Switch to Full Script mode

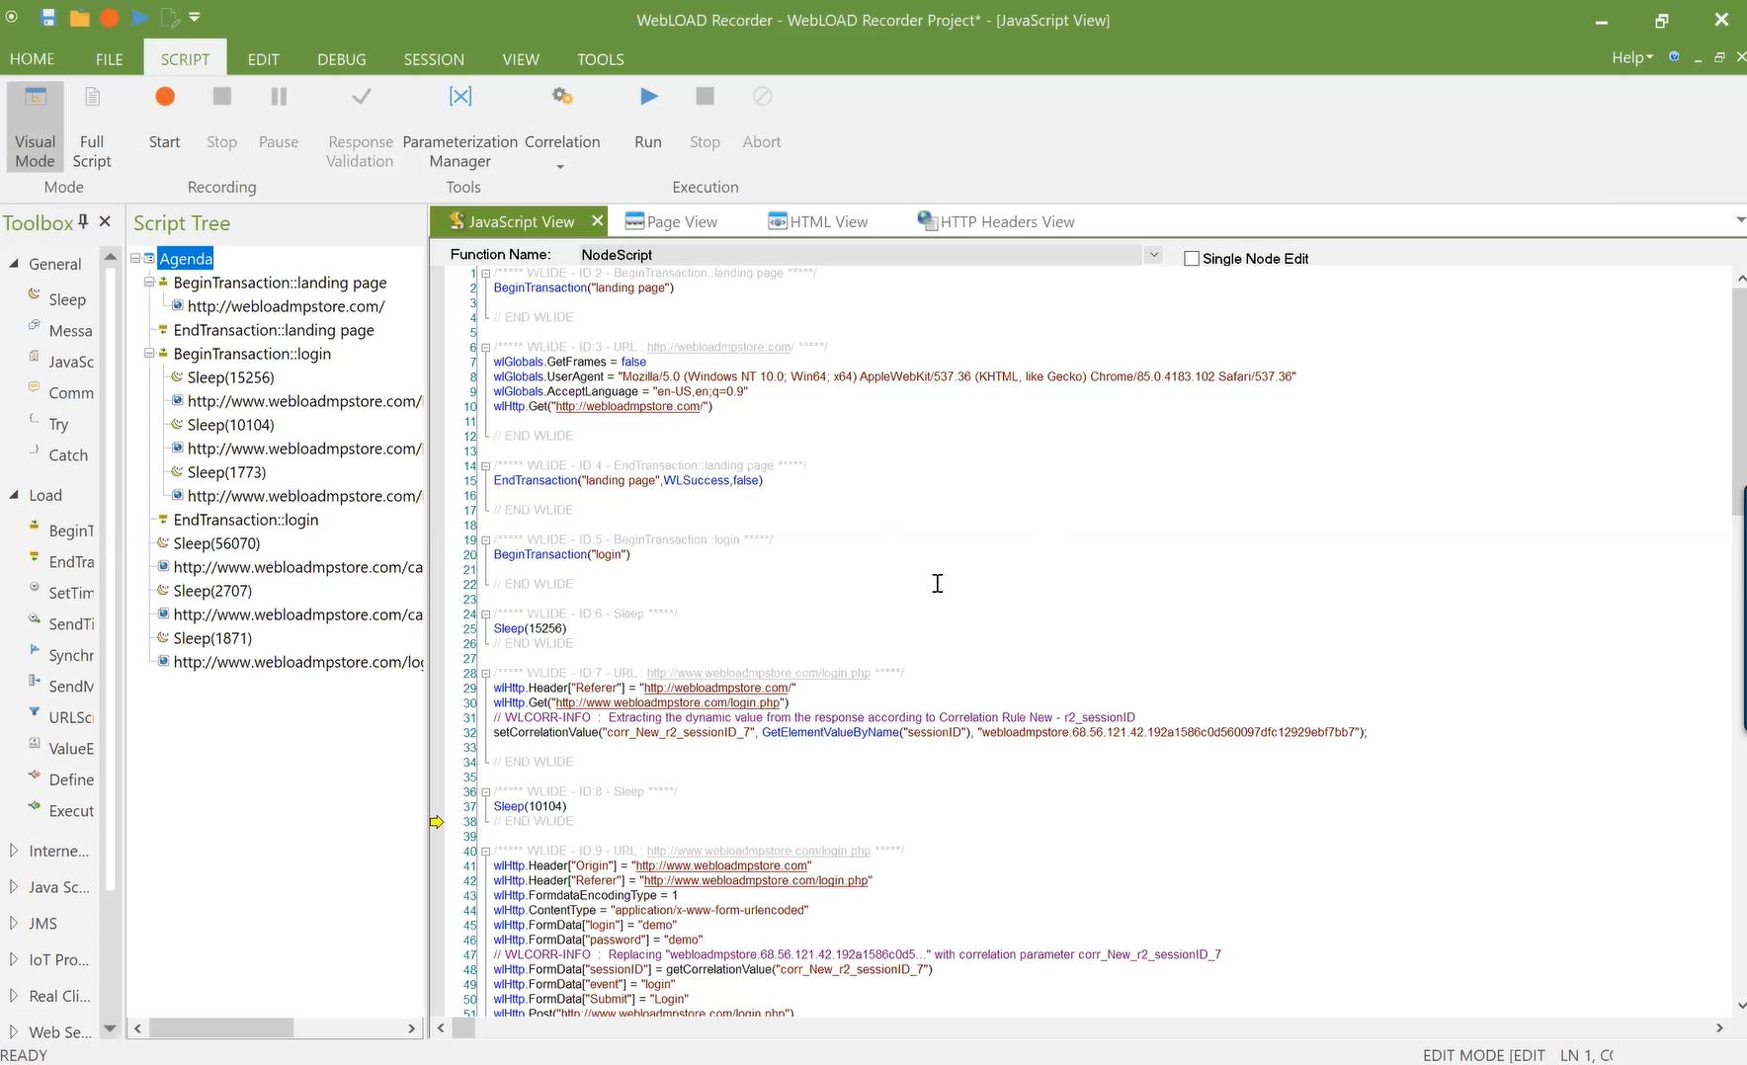click(92, 126)
